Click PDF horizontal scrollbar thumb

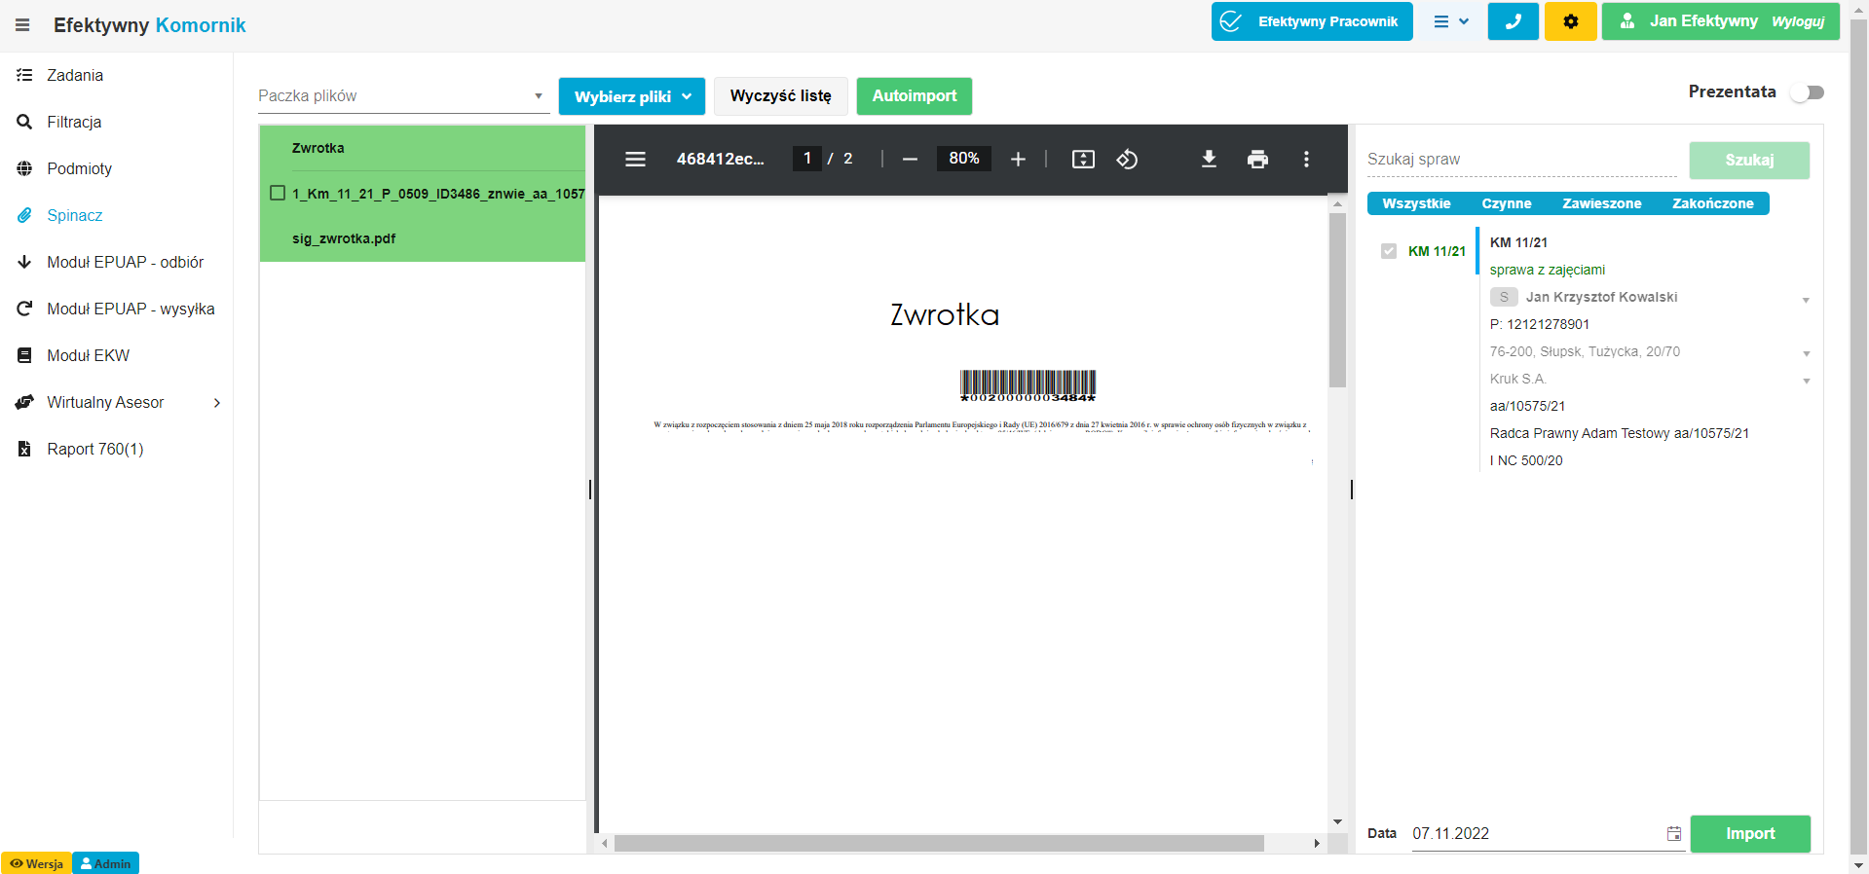click(x=939, y=843)
